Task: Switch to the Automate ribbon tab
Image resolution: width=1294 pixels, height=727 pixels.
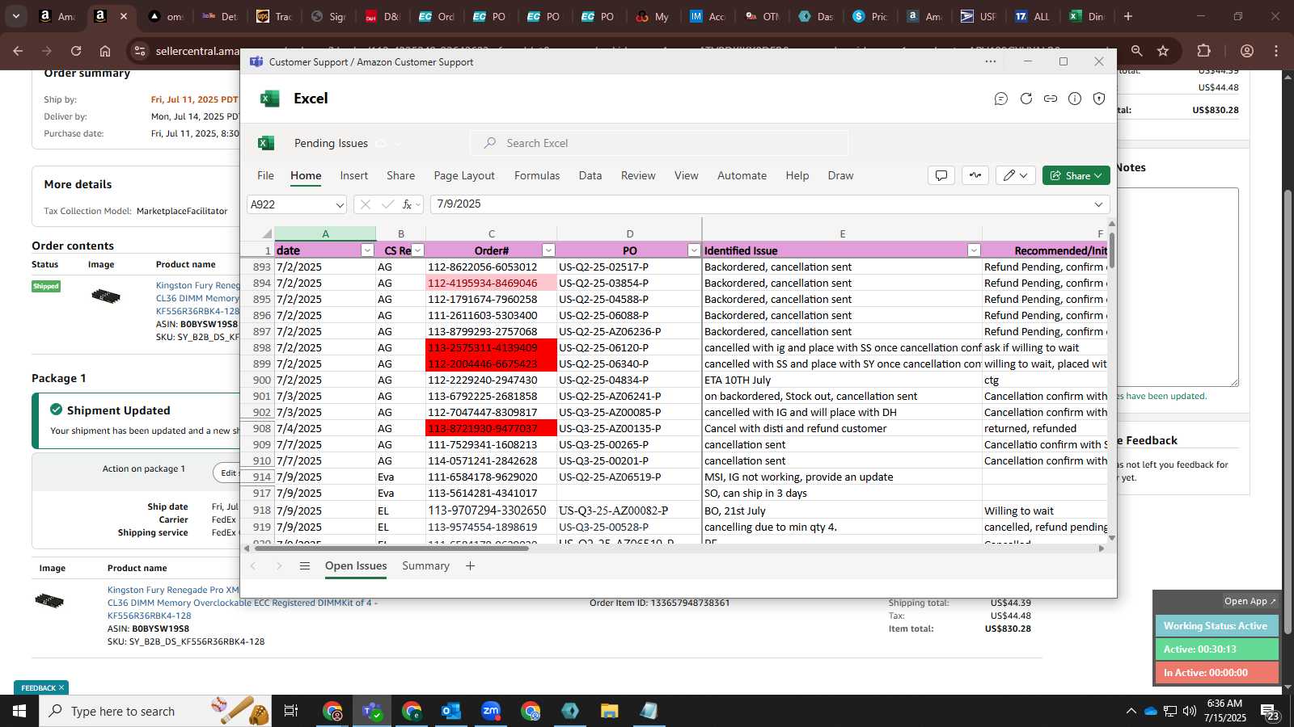Action: click(742, 175)
